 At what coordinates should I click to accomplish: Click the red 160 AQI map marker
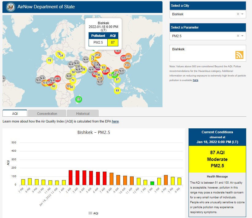coord(57,79)
